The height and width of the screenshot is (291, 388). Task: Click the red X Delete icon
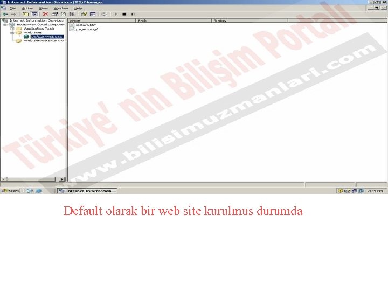45,15
